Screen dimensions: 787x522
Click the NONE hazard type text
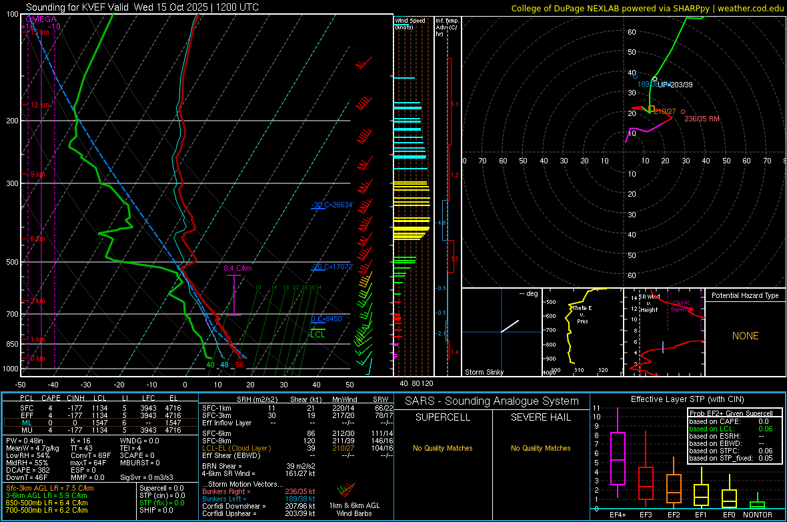pos(746,336)
